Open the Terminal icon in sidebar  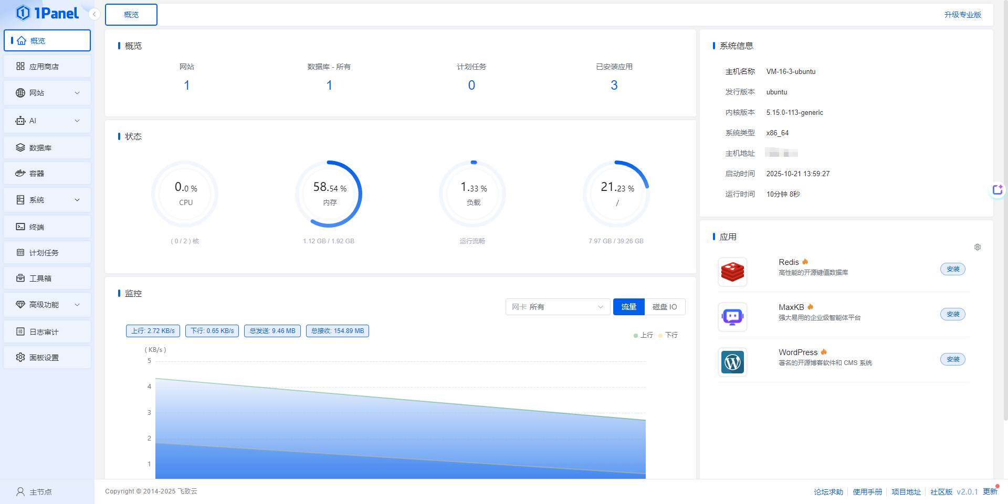coord(20,227)
